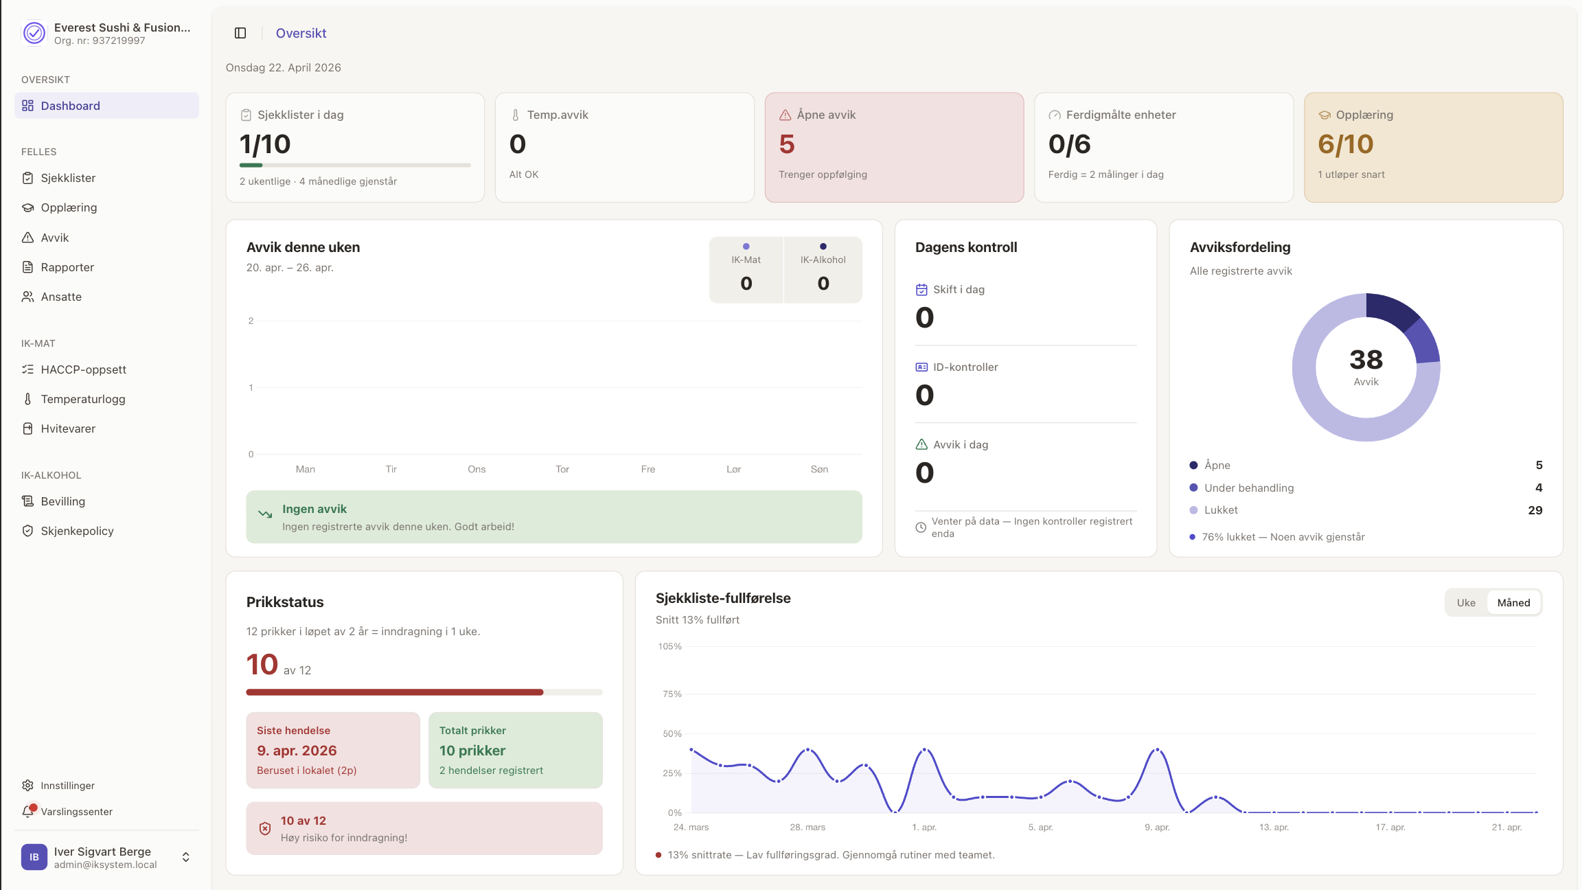The width and height of the screenshot is (1582, 890).
Task: Click the Skjenkepolicy shield icon
Action: (x=27, y=531)
